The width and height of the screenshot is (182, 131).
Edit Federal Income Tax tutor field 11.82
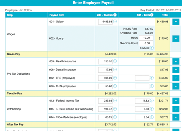(142, 101)
